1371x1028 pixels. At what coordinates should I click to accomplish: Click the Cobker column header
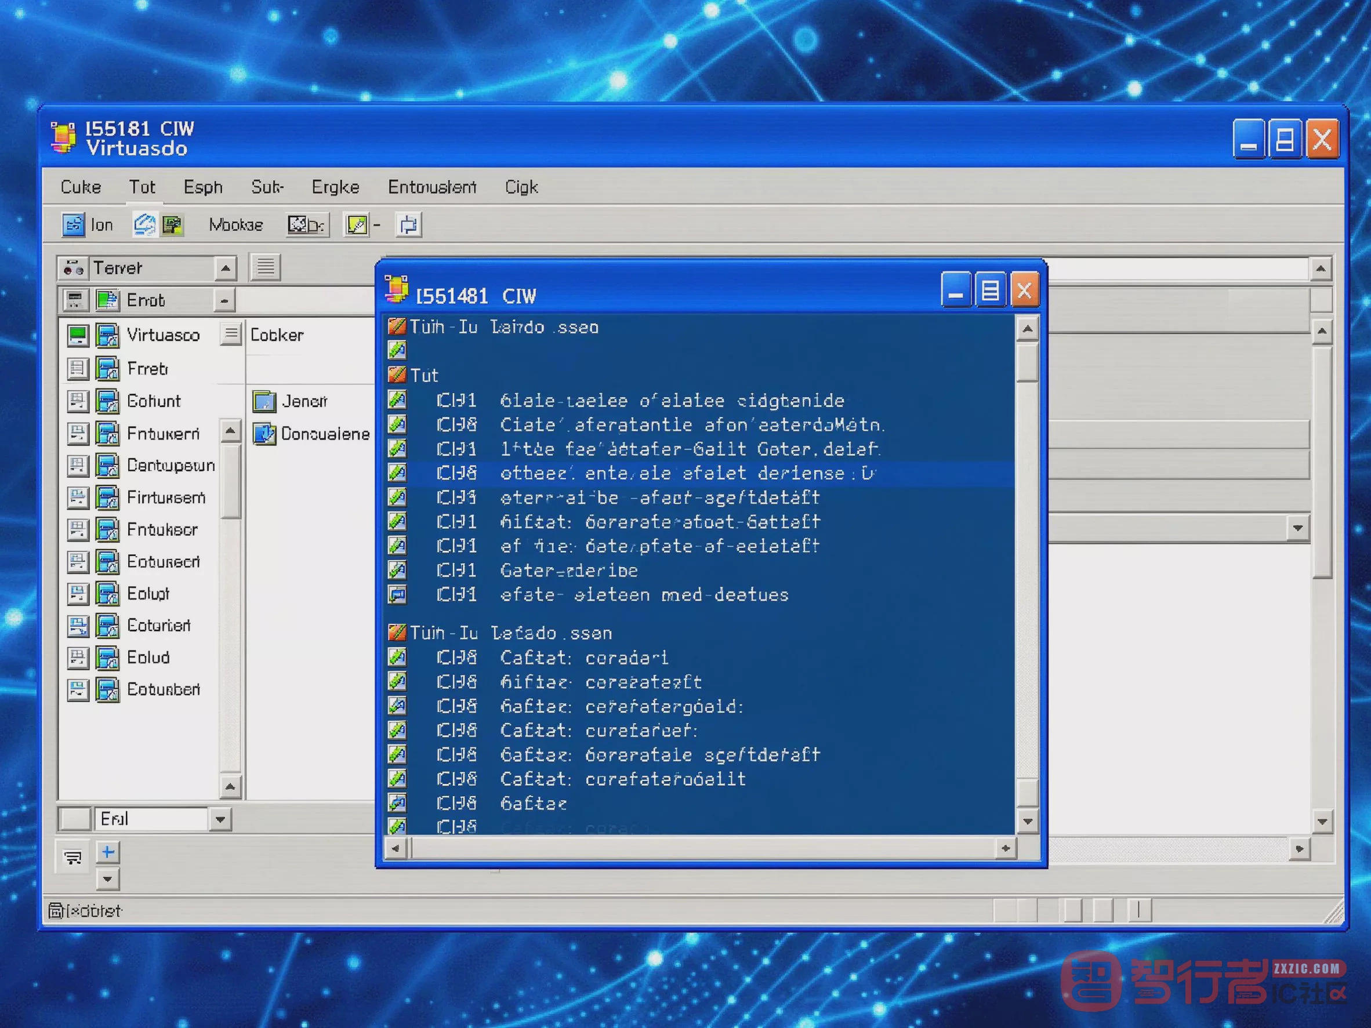277,335
